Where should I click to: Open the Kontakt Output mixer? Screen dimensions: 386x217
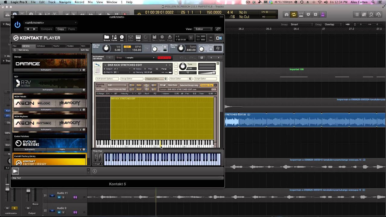[x=131, y=38]
